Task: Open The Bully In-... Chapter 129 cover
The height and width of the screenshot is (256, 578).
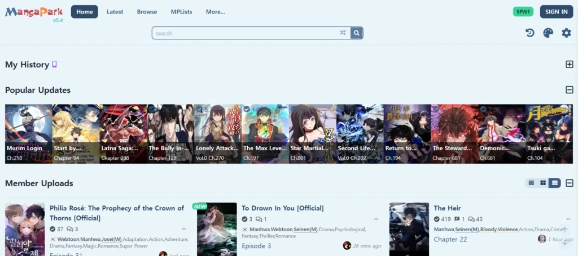Action: (170, 134)
